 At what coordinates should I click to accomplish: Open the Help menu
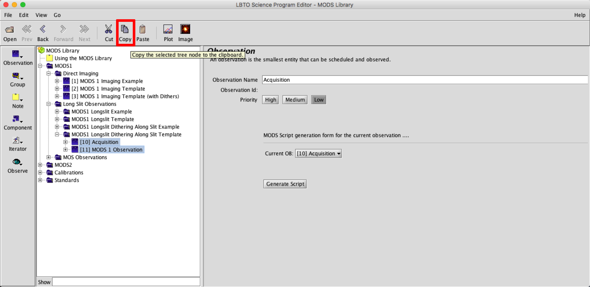pyautogui.click(x=580, y=15)
